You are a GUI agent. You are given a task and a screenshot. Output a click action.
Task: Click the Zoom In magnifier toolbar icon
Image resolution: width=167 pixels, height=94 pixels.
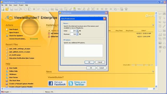84,9
